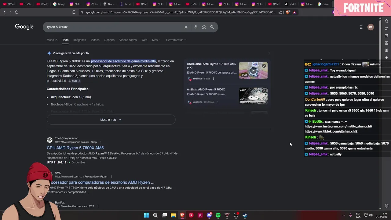Open three-dot menu for Thot Computación result

coord(100,142)
